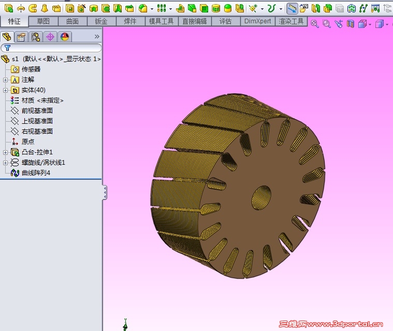Select the Revolved Boss/Base tool
This screenshot has height=331, width=393.
tap(21, 9)
